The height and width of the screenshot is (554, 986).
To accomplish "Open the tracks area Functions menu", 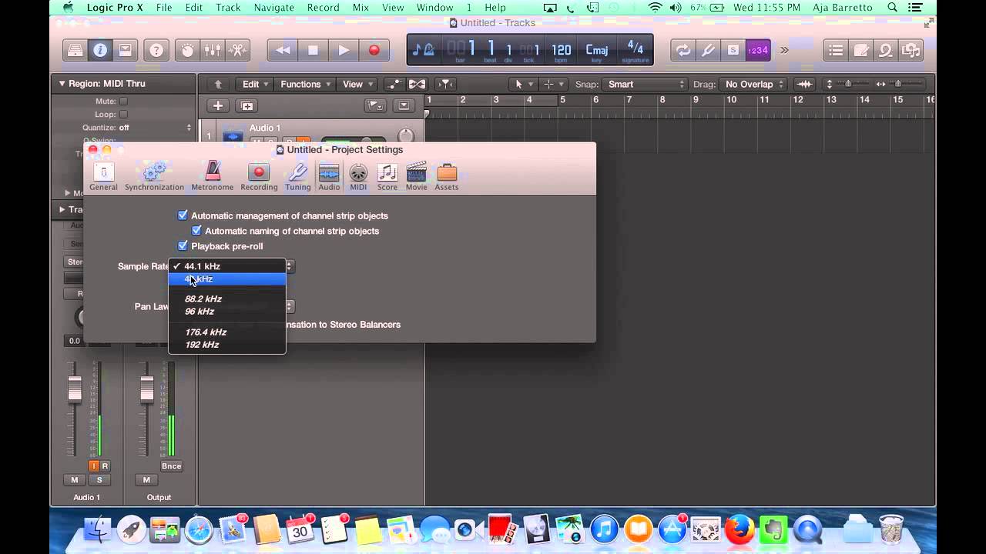I will [305, 84].
